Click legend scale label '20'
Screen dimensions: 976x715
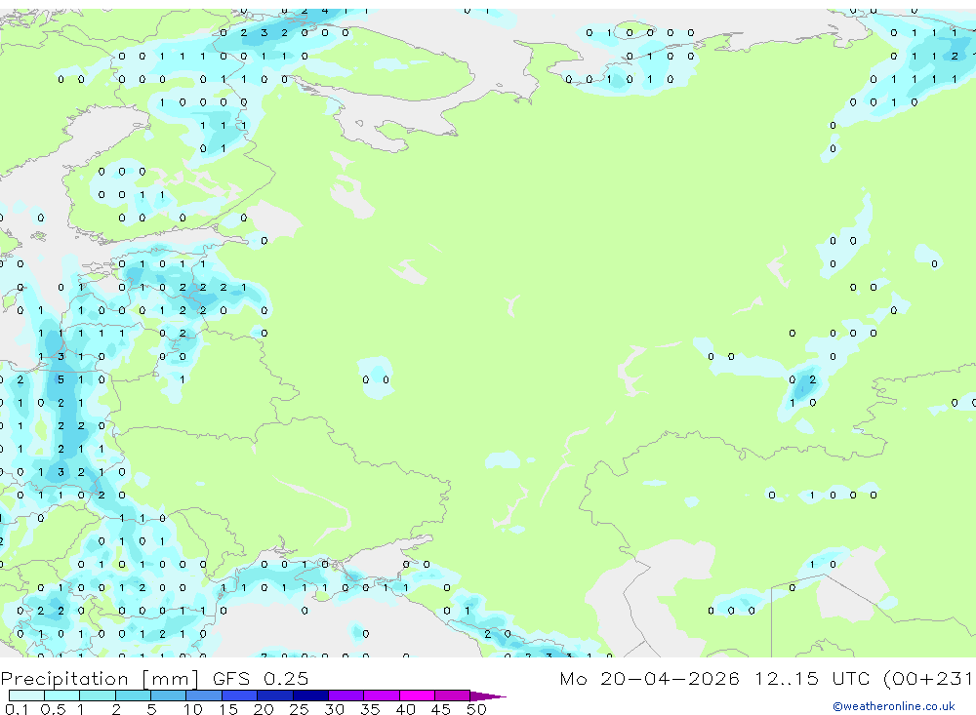(x=264, y=709)
